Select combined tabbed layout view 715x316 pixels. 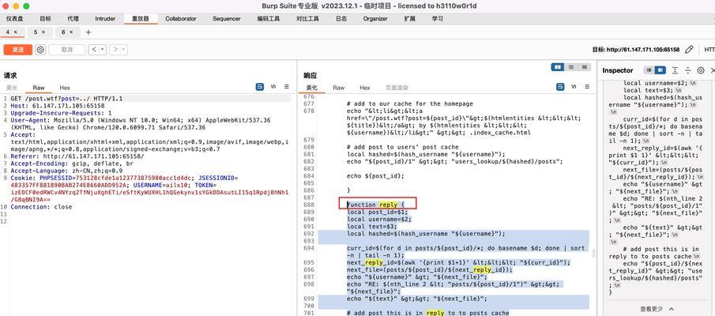584,67
